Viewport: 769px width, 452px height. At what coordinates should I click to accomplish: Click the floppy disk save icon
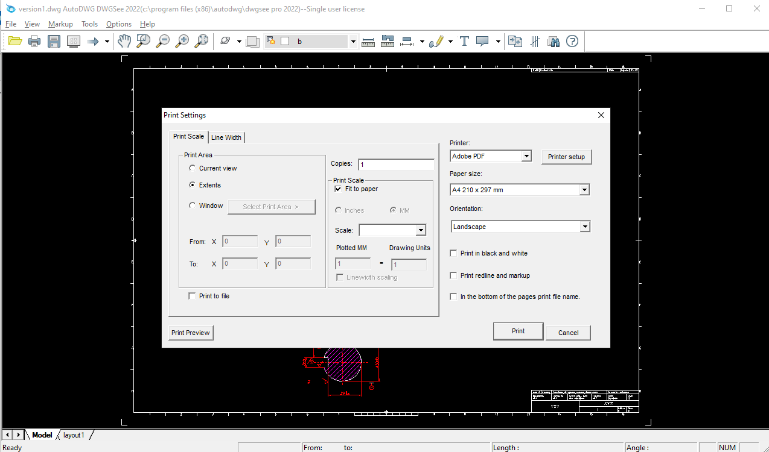[x=54, y=41]
